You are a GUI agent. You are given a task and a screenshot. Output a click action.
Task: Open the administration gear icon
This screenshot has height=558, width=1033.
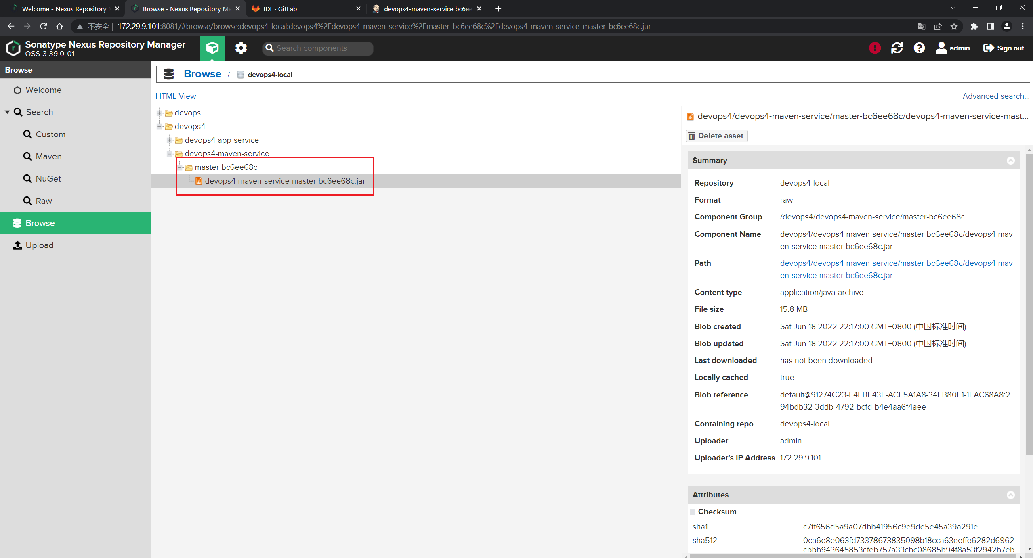[x=241, y=48]
